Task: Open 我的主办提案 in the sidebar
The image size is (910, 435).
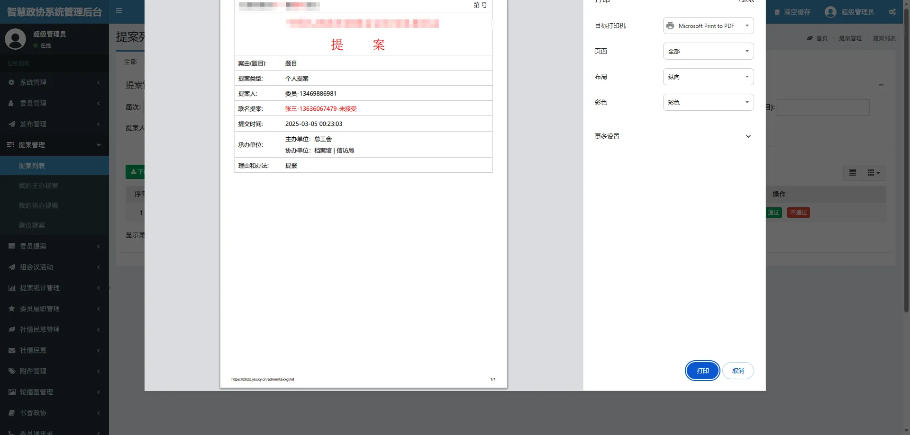Action: tap(38, 186)
